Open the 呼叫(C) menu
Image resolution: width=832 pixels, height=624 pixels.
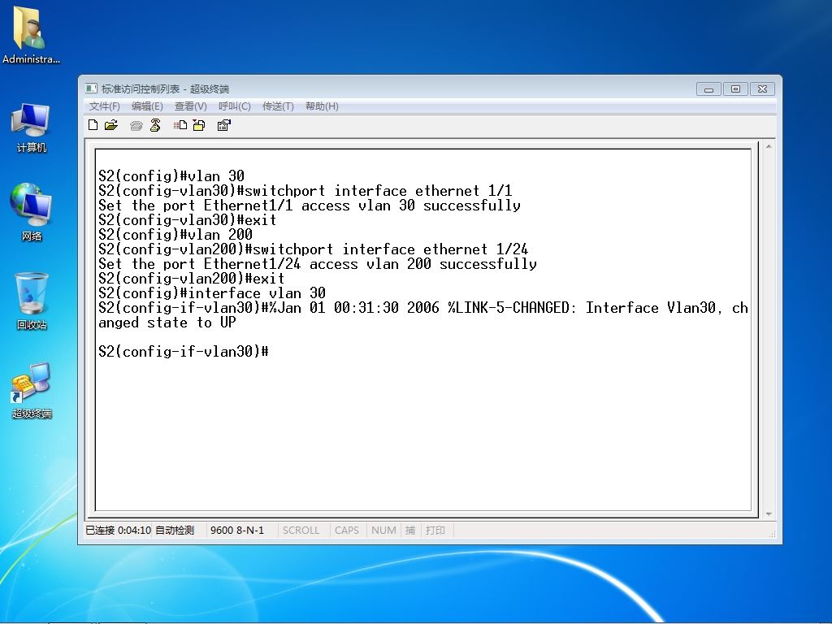pos(235,106)
